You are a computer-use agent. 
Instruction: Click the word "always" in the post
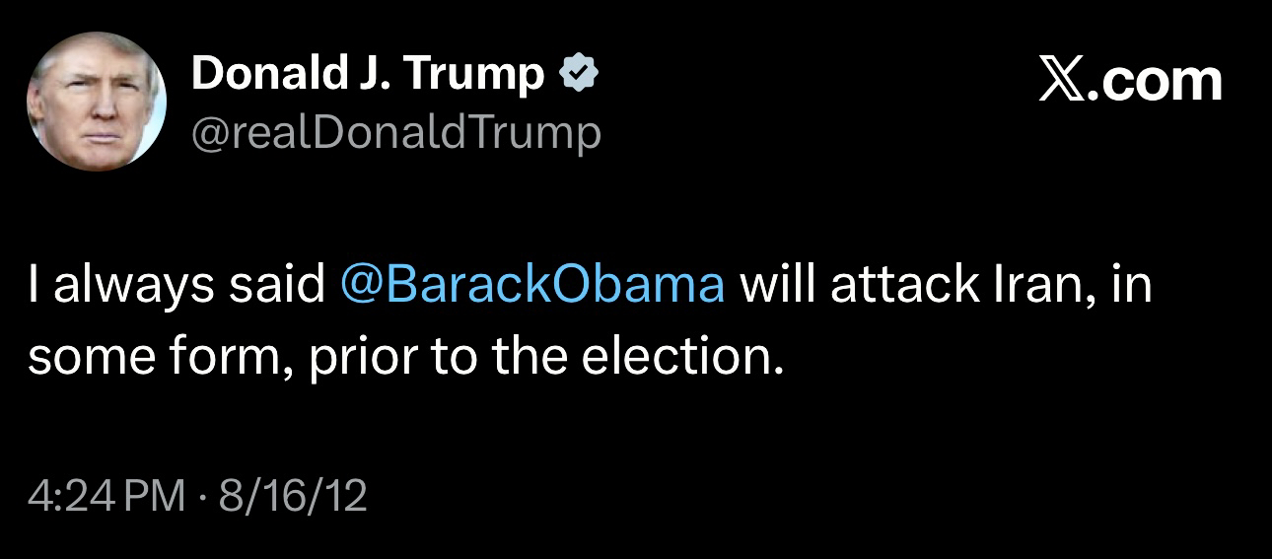(133, 286)
